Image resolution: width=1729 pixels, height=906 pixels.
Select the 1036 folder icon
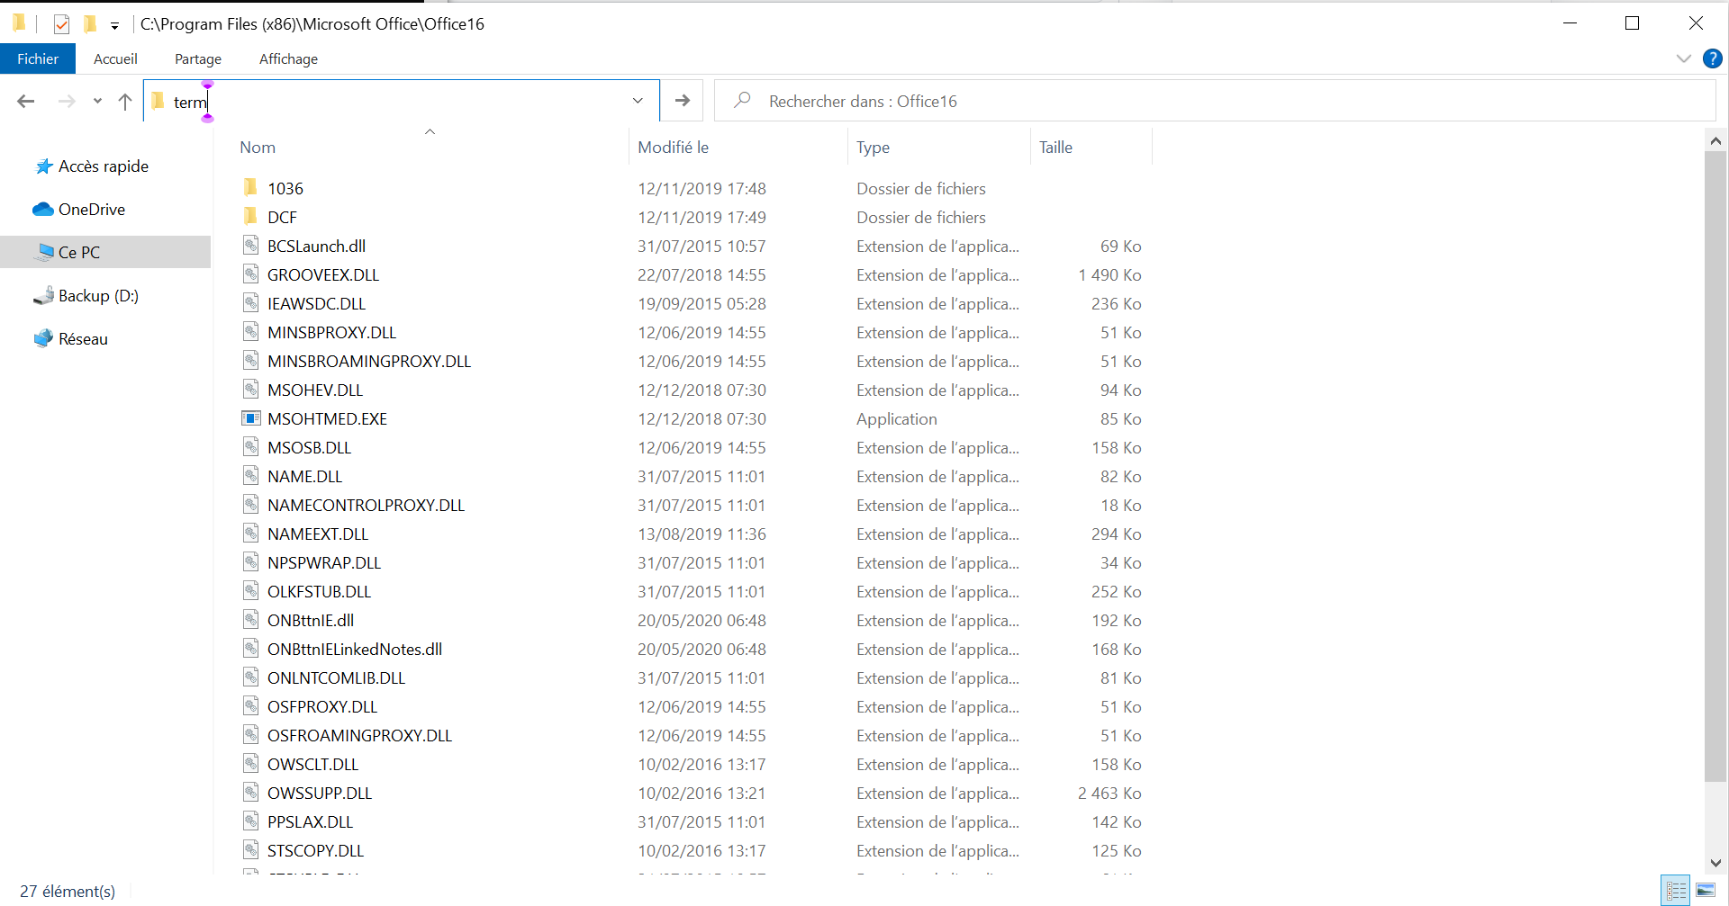251,187
